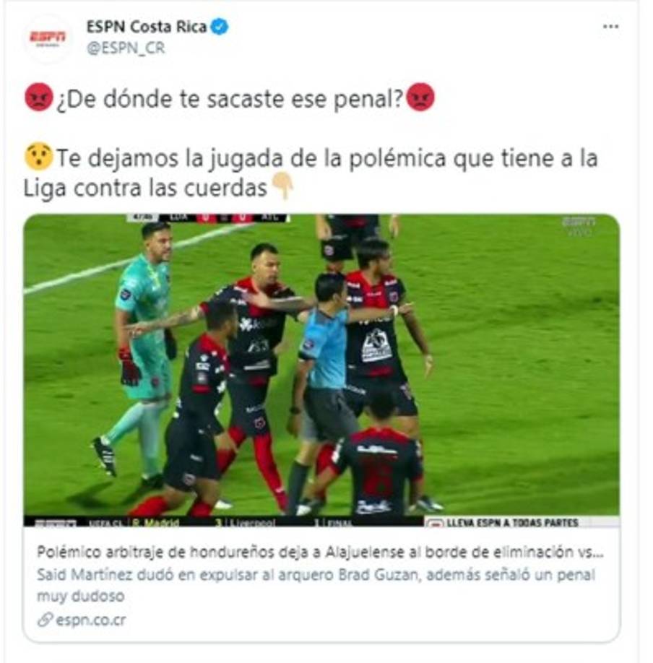Click the @ESPN_CR handle

coord(126,48)
